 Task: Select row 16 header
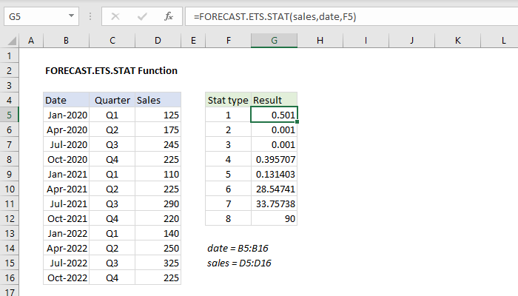click(x=9, y=277)
